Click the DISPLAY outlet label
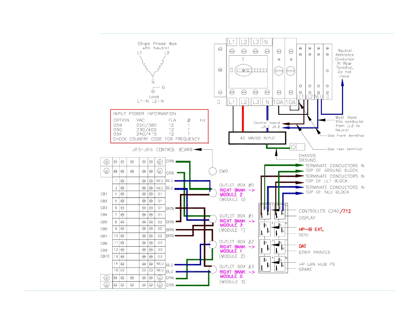 point(307,218)
